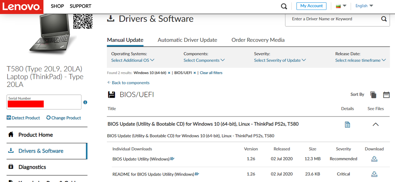Open Drivers & Software sidebar item
This screenshot has width=395, height=182.
click(47, 151)
